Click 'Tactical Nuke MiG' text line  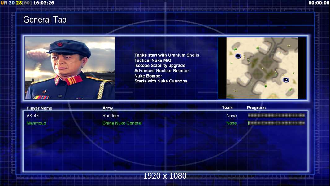pyautogui.click(x=153, y=60)
